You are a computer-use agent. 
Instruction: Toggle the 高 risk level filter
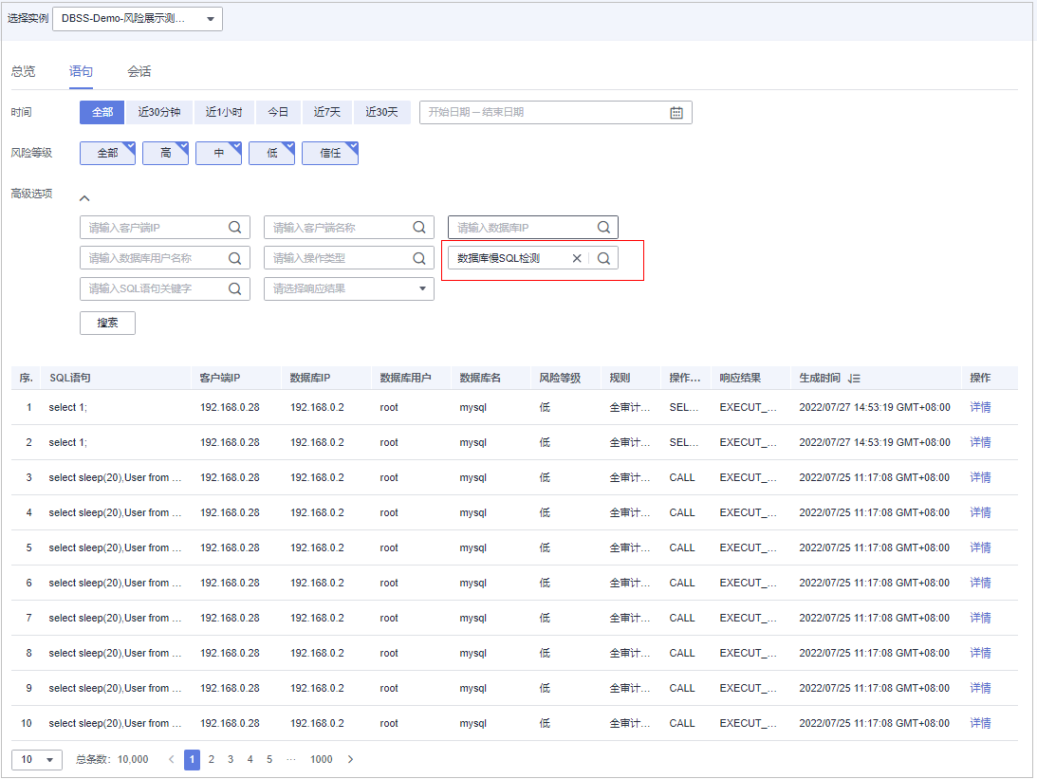(165, 153)
